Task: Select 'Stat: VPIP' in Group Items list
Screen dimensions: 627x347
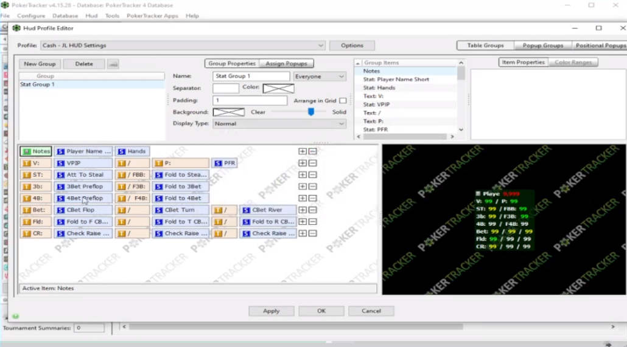Action: pyautogui.click(x=376, y=105)
